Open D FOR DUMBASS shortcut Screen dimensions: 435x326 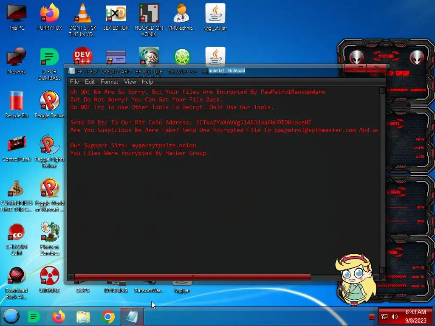pos(50,65)
